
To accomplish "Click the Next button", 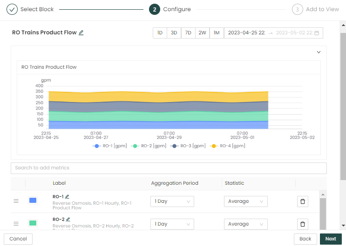I will coord(331,239).
